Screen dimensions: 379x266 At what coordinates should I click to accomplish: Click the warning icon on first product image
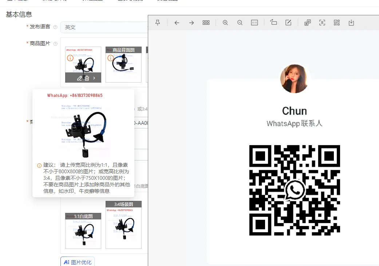pyautogui.click(x=70, y=58)
